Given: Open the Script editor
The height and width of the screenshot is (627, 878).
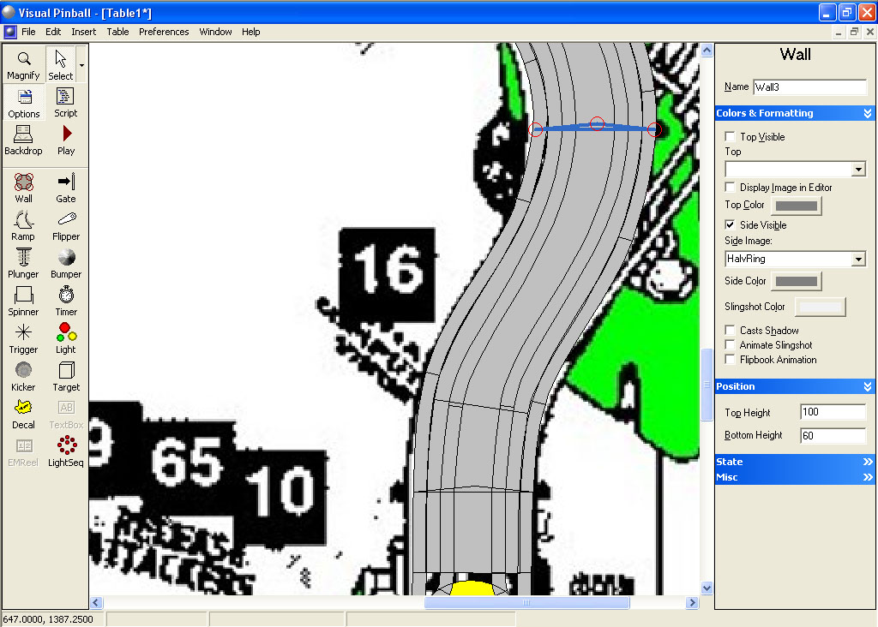Looking at the screenshot, I should 66,102.
